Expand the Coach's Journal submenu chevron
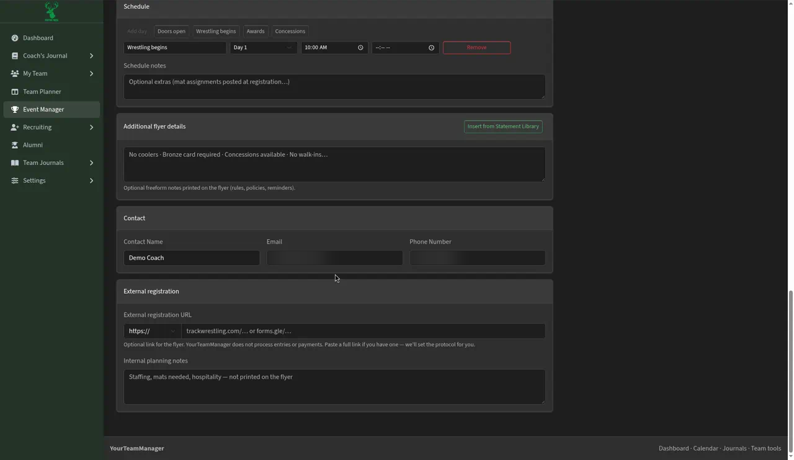Viewport: 794px width, 460px height. click(x=91, y=56)
